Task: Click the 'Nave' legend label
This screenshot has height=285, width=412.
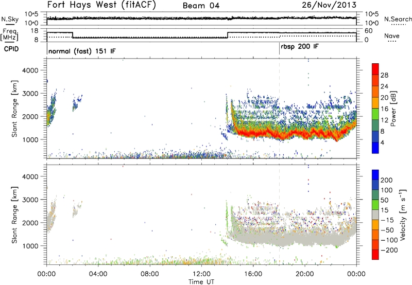Action: coord(392,35)
